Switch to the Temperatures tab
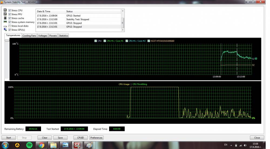Screen dimensions: 270x149 13,35
